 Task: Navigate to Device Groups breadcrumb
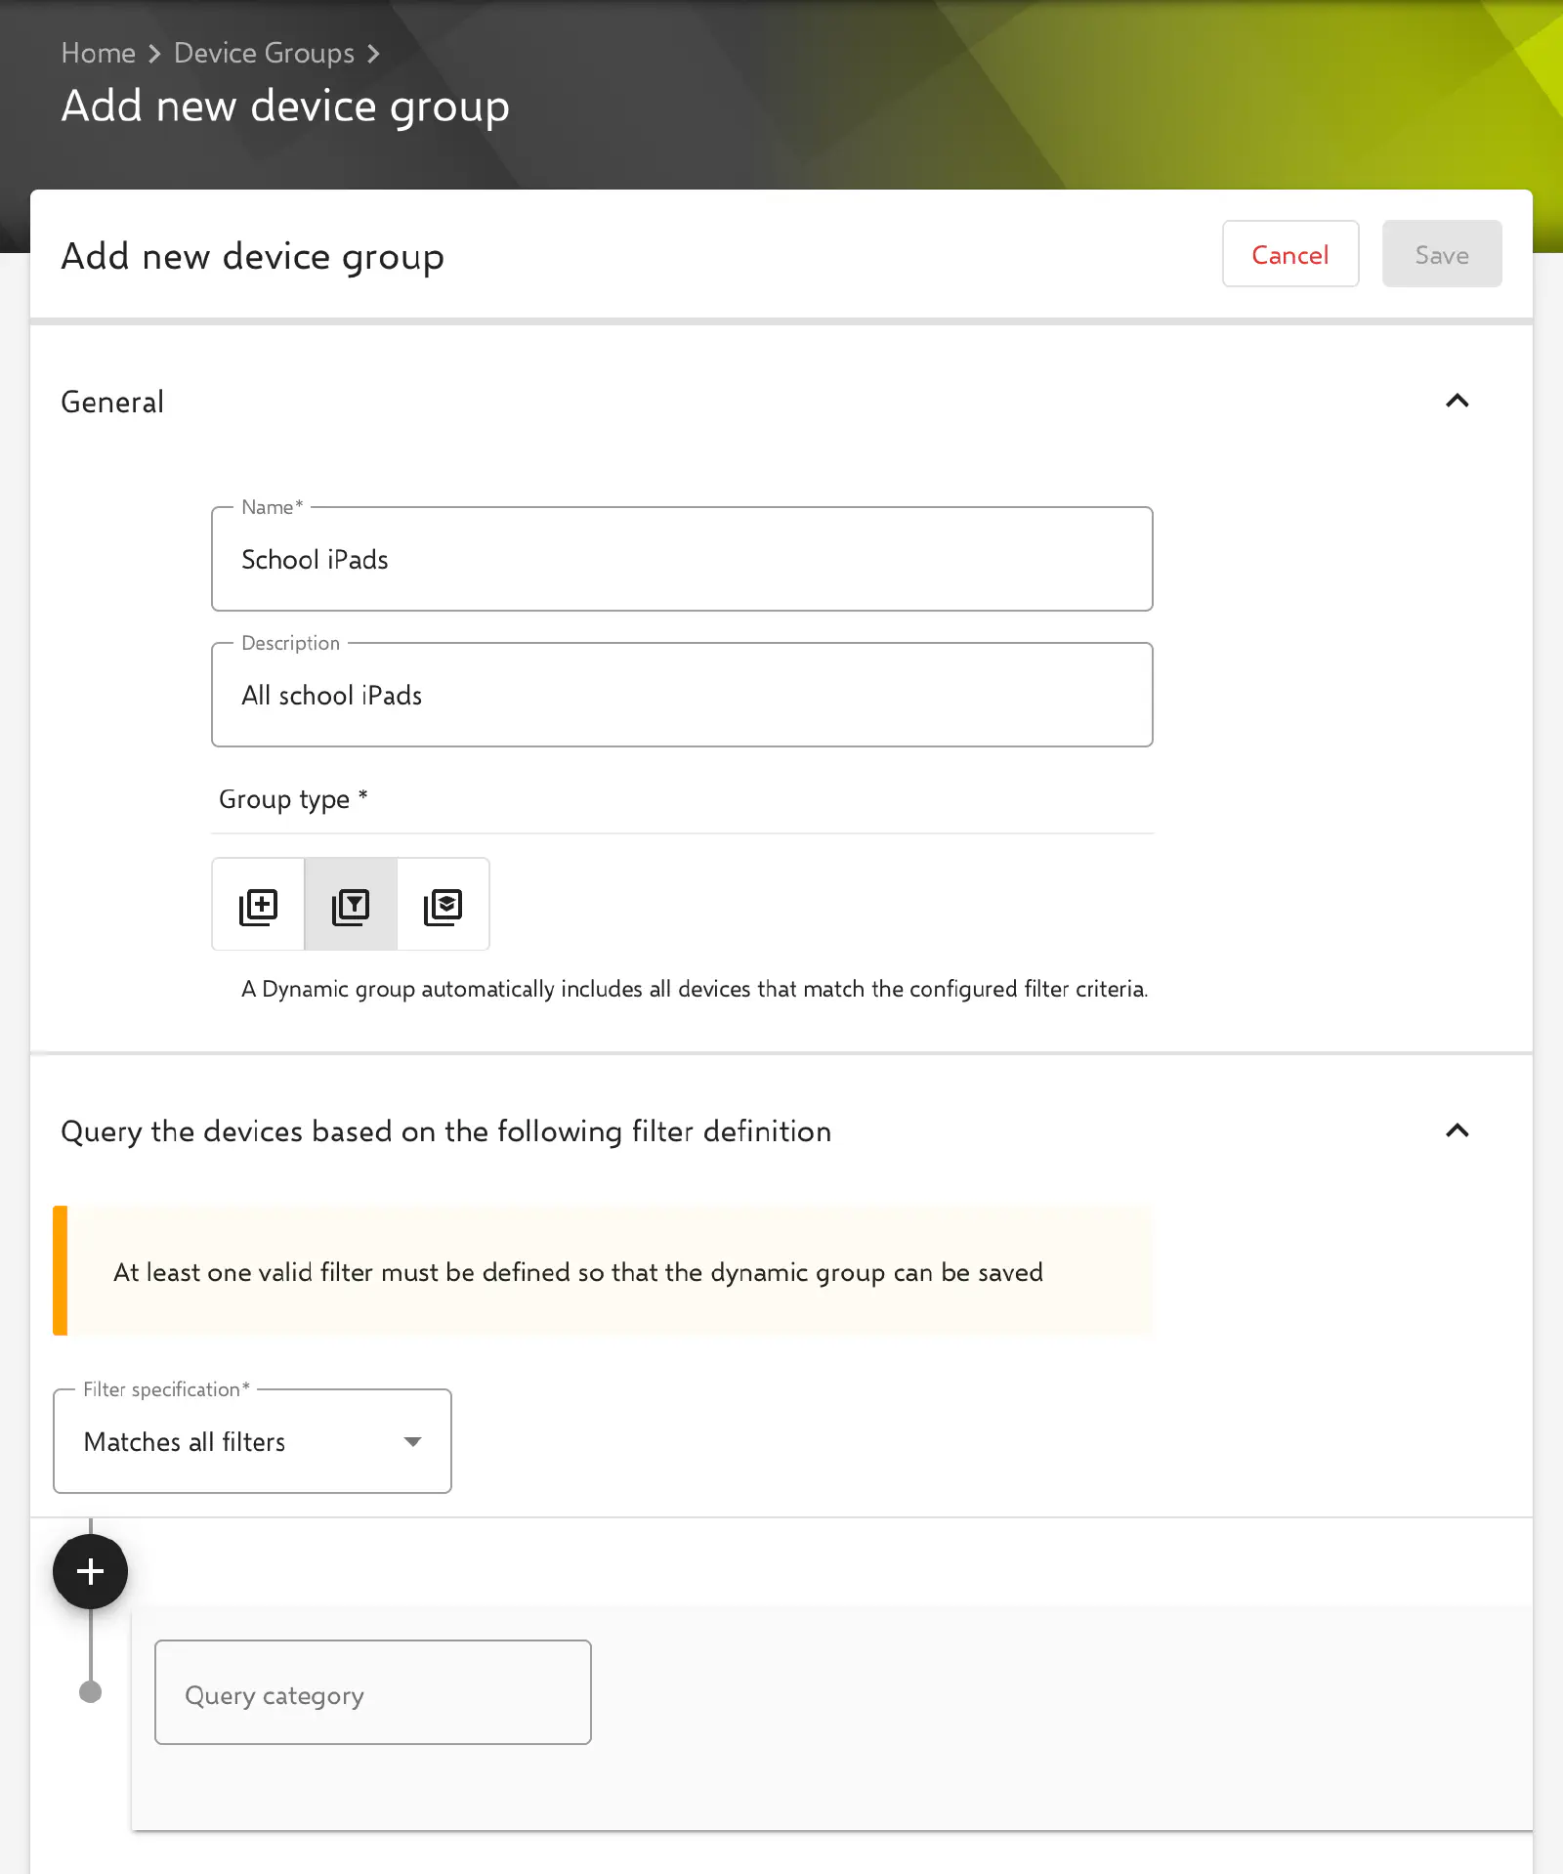coord(264,53)
